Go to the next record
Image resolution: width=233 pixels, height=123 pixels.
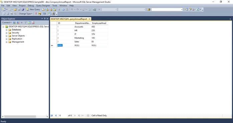75,115
